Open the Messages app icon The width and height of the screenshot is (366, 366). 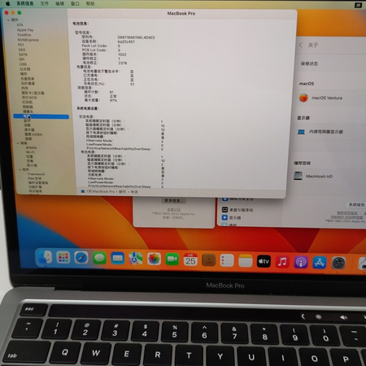coord(99,258)
